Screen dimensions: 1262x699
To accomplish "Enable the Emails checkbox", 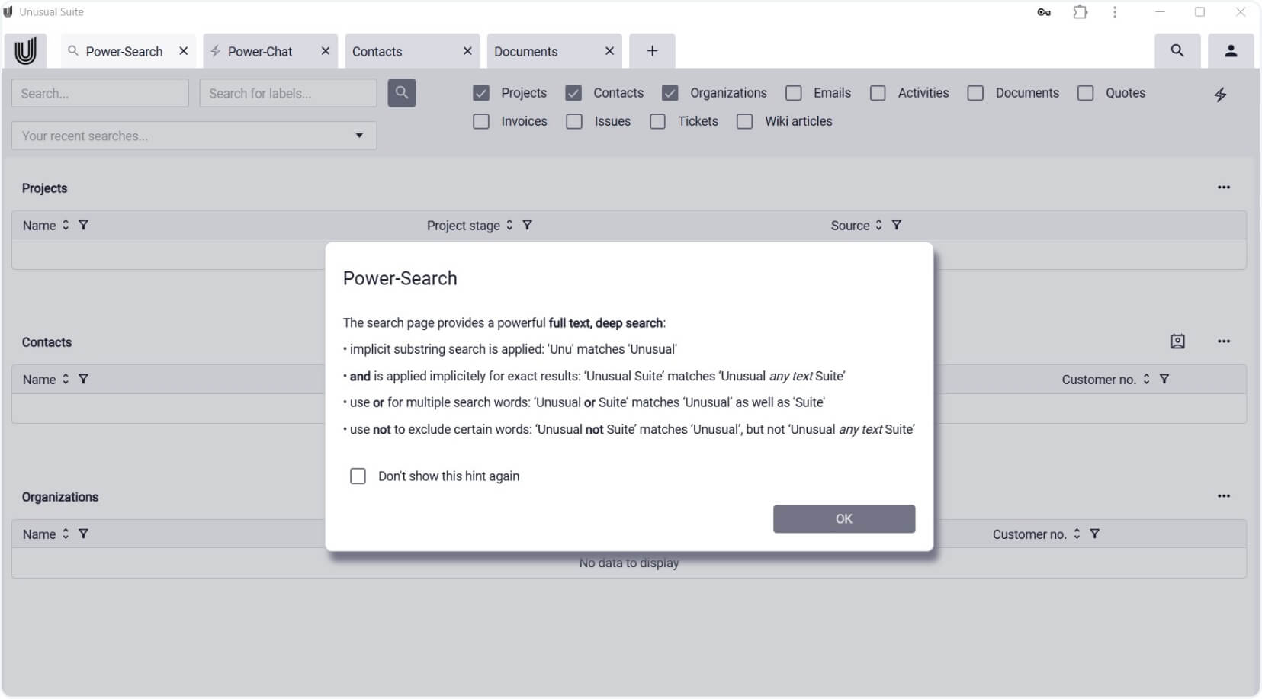I will 794,93.
